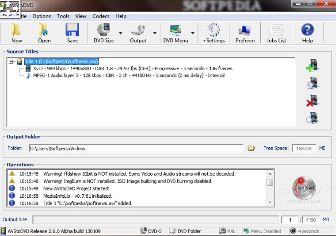The image size is (336, 236).
Task: Collapse the Title 1 tree node
Action: [11, 62]
